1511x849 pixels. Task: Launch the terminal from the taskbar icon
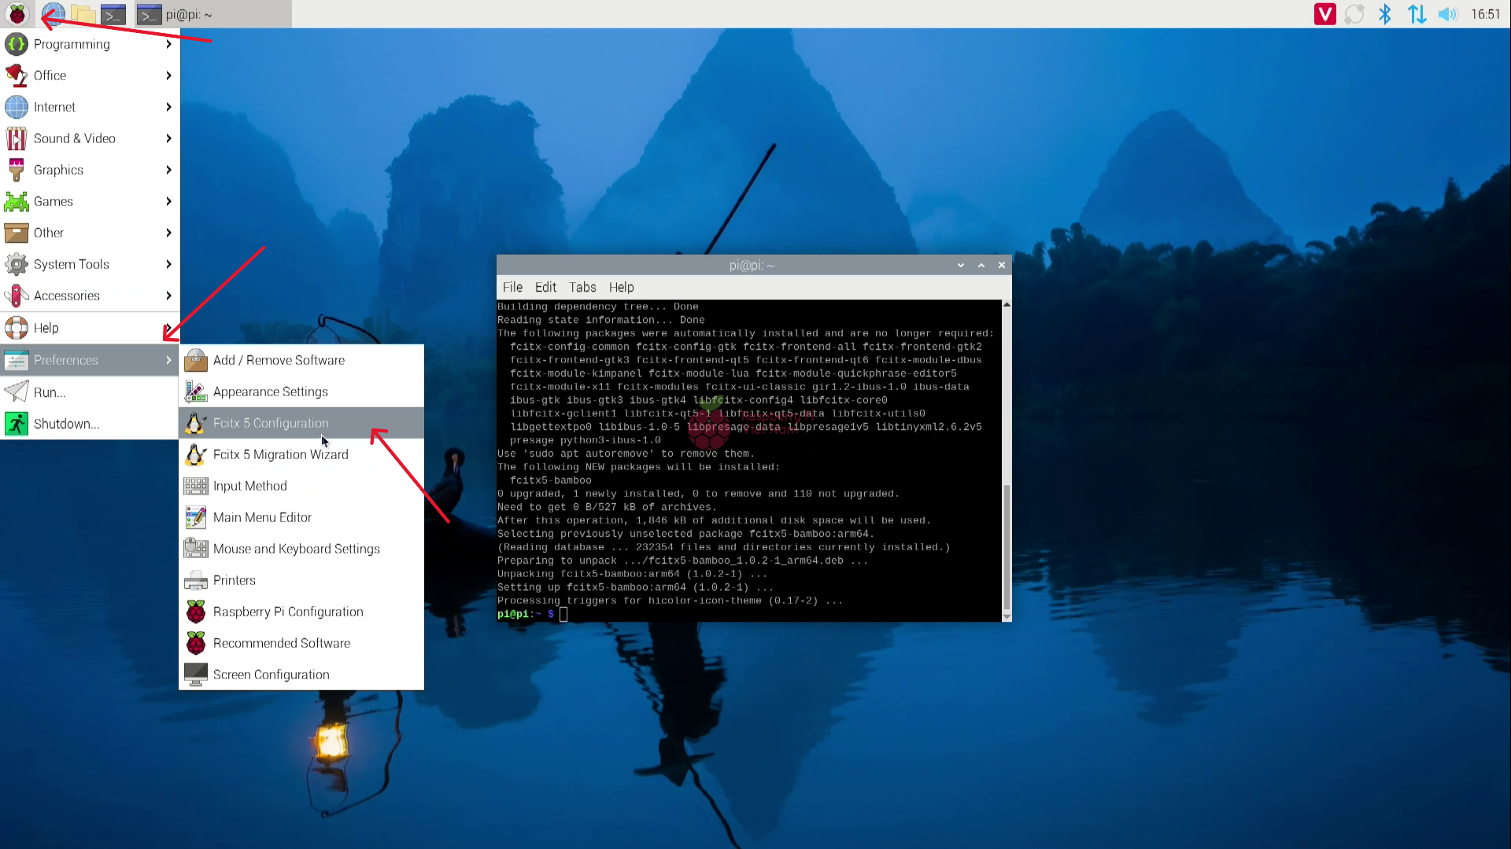tap(113, 14)
